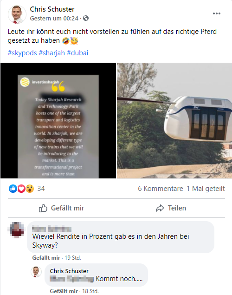Share the post via Teilen
Screen dimensions: 232x295
(x=171, y=208)
